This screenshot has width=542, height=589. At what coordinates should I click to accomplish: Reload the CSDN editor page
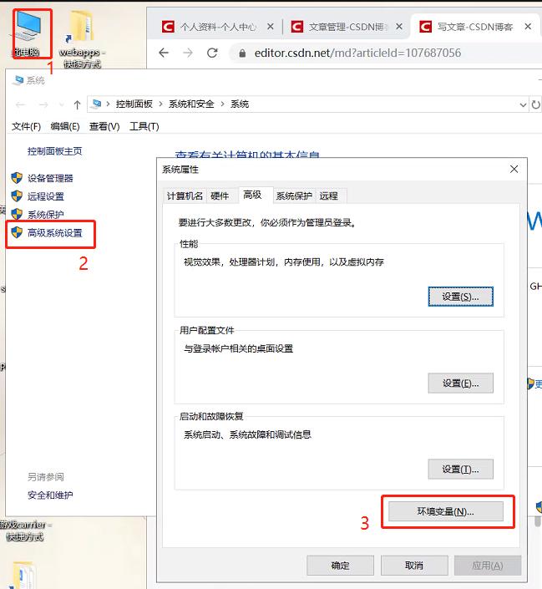click(213, 53)
